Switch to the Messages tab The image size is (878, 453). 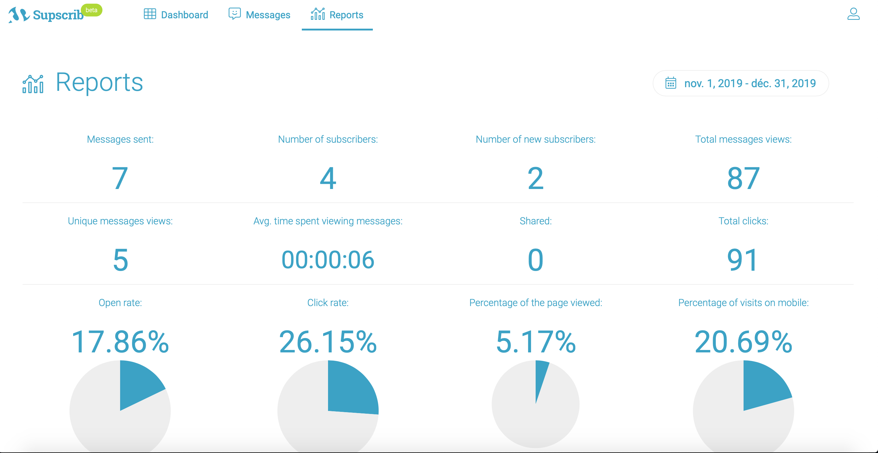tap(268, 15)
